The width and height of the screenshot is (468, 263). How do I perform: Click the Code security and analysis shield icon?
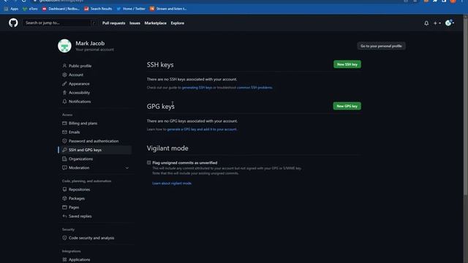(64, 238)
